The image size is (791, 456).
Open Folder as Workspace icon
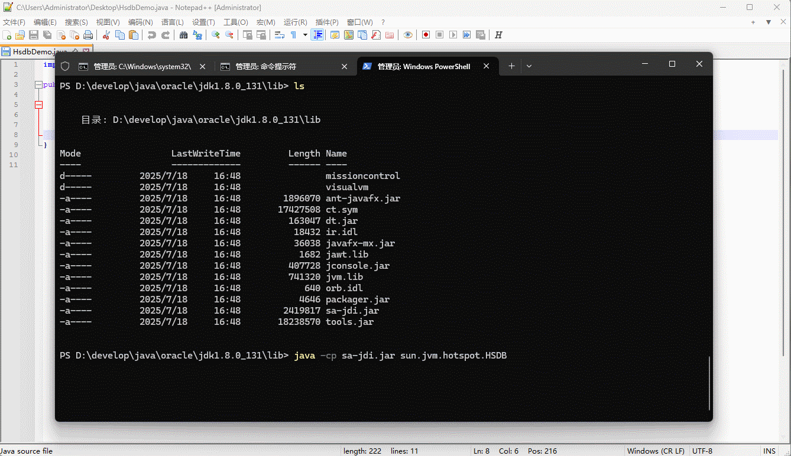390,35
